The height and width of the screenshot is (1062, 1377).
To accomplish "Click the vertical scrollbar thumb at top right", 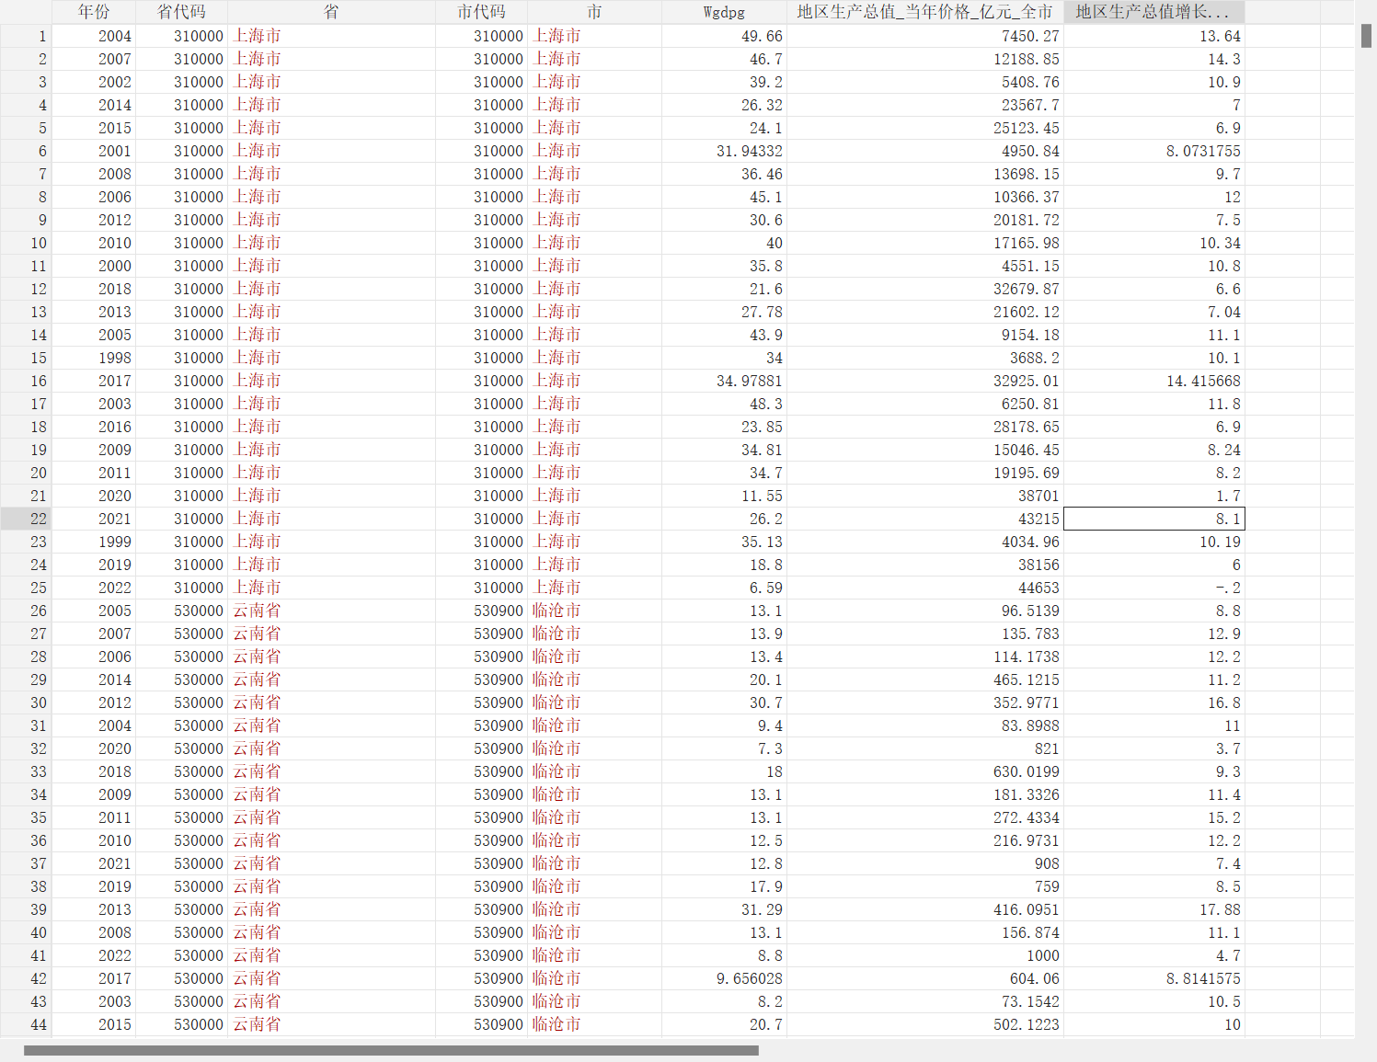I will click(x=1366, y=36).
